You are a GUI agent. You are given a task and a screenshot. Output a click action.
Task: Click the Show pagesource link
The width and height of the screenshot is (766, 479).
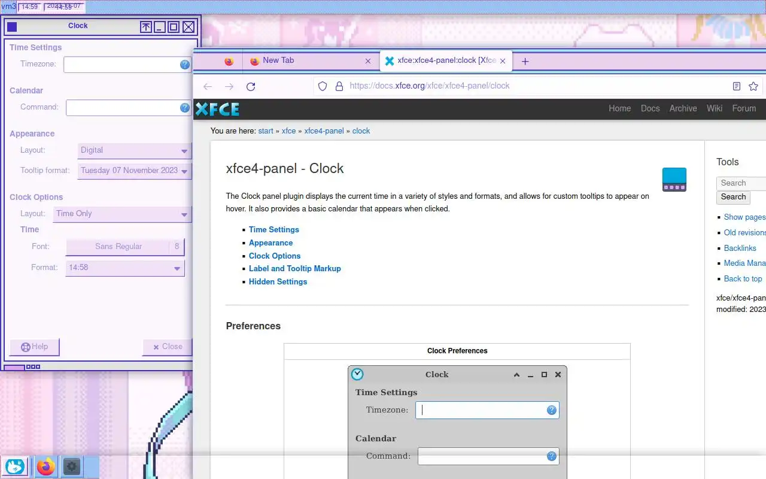click(x=744, y=217)
